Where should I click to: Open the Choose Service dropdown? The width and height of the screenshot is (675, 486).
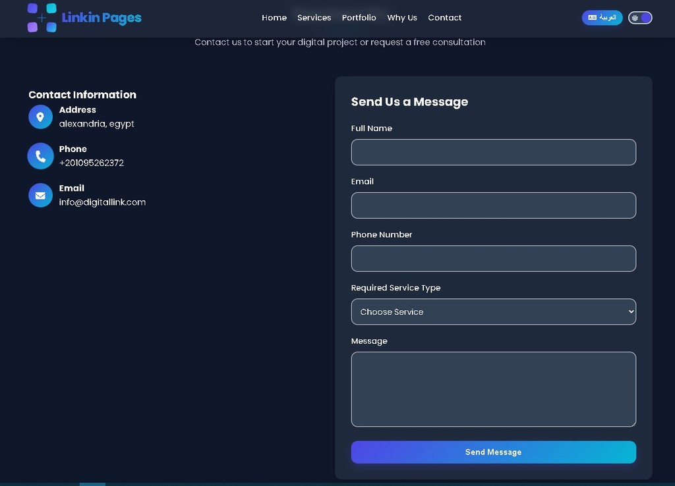pyautogui.click(x=493, y=312)
